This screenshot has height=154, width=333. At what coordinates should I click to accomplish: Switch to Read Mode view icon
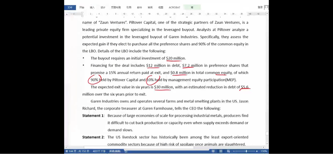pos(213,151)
